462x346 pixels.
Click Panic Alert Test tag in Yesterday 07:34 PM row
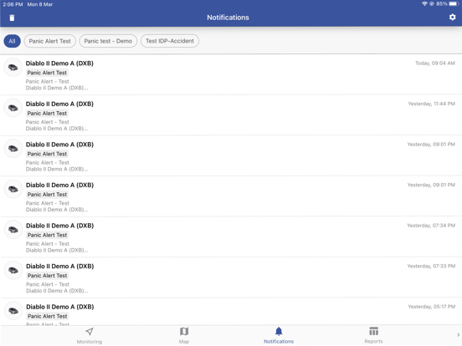pyautogui.click(x=47, y=235)
